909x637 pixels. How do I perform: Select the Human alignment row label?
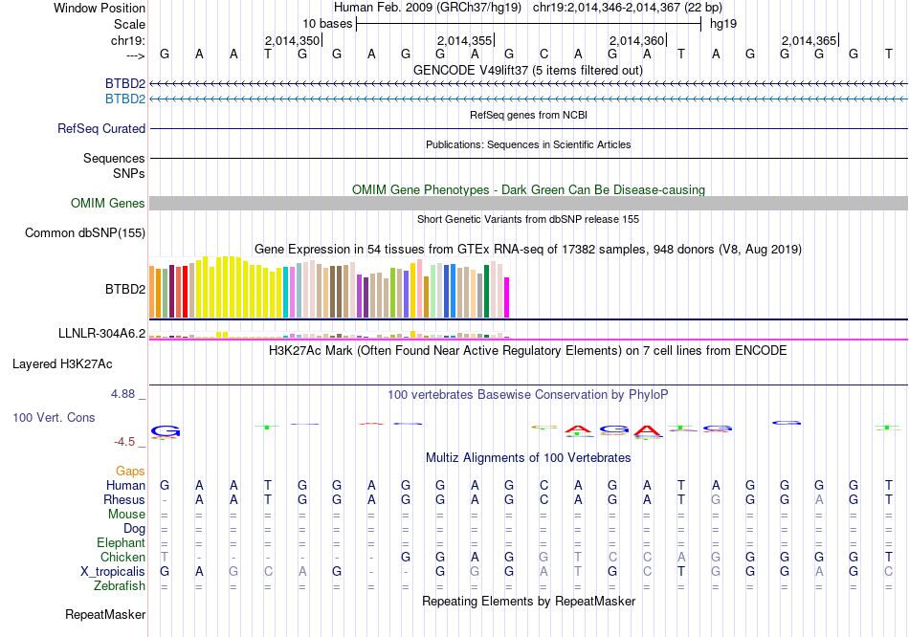pyautogui.click(x=125, y=485)
